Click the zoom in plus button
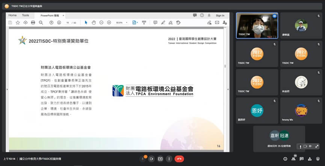The height and width of the screenshot is (166, 325). [x=109, y=23]
